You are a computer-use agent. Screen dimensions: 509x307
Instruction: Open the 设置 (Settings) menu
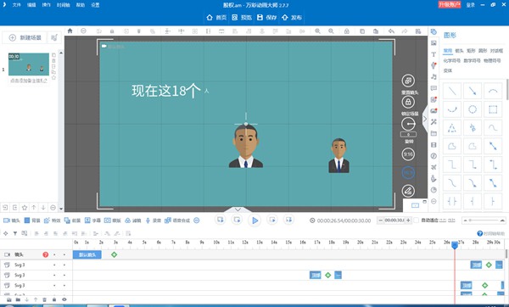(95, 5)
